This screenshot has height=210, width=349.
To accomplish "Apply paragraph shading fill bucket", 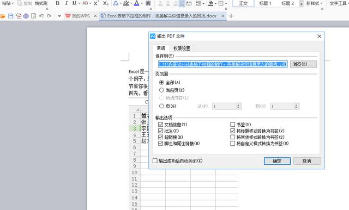I will [210, 3].
